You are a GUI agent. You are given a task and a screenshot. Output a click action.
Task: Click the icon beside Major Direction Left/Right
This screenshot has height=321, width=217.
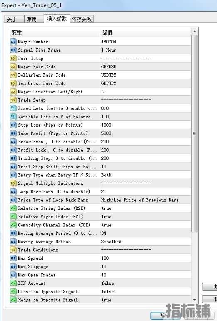13,92
